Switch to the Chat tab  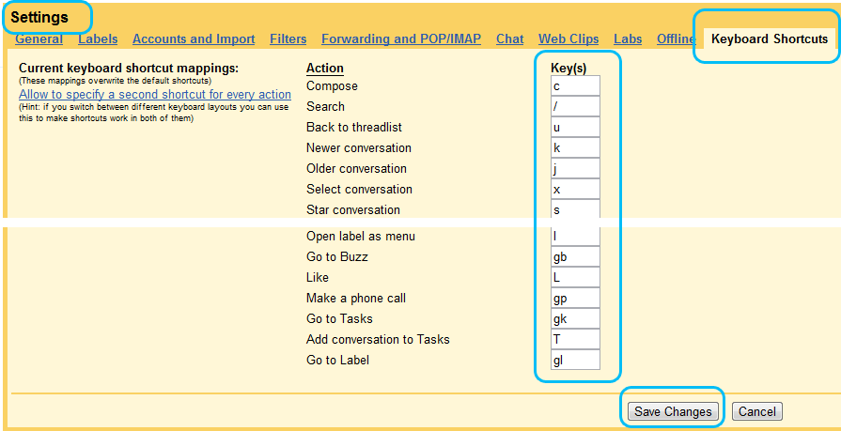[x=509, y=39]
